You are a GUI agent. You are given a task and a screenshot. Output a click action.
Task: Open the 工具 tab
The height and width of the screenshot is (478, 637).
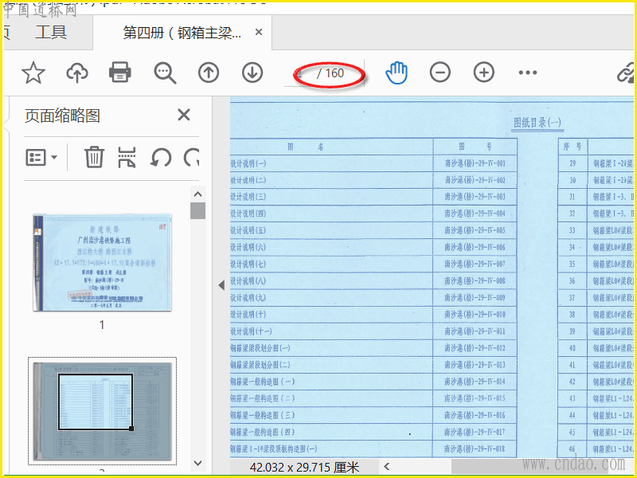pyautogui.click(x=51, y=32)
